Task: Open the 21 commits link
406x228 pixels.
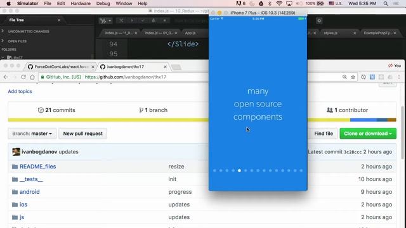Action: 56,110
